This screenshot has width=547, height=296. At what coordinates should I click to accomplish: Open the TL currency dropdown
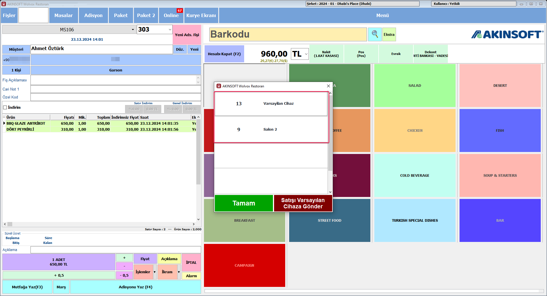coord(306,54)
